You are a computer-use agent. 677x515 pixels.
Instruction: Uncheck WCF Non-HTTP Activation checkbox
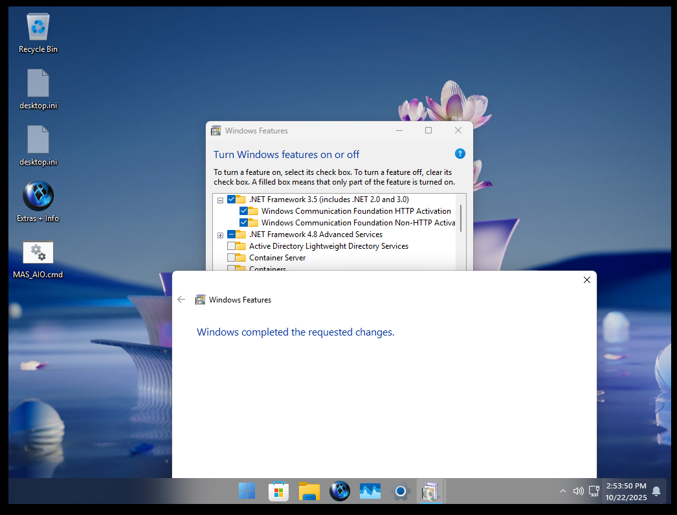tap(243, 222)
